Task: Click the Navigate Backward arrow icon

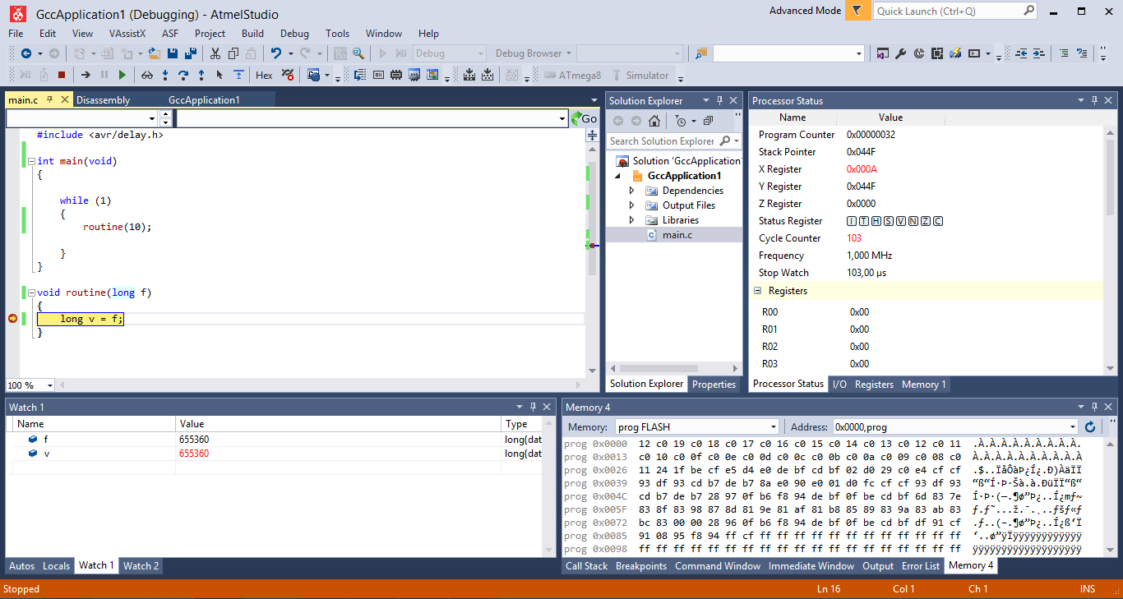Action: 25,53
